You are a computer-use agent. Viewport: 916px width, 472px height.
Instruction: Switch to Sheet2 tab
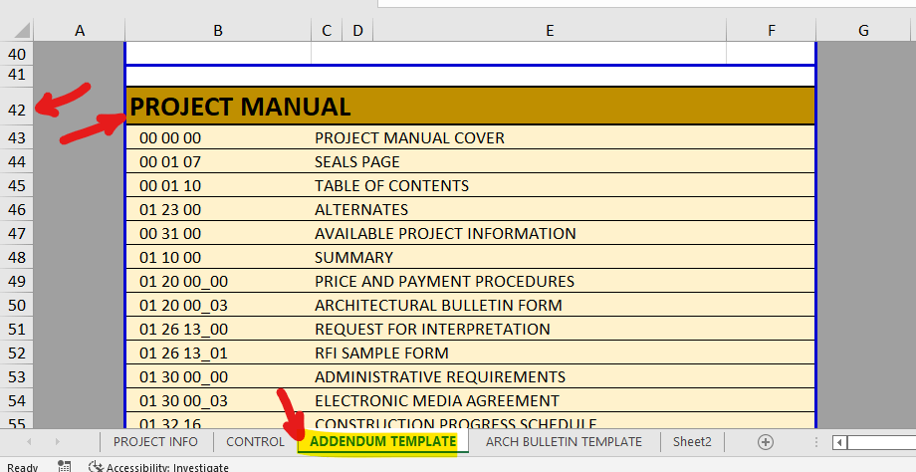(692, 441)
